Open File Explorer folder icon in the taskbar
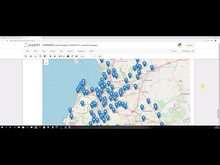 pyautogui.click(x=19, y=127)
